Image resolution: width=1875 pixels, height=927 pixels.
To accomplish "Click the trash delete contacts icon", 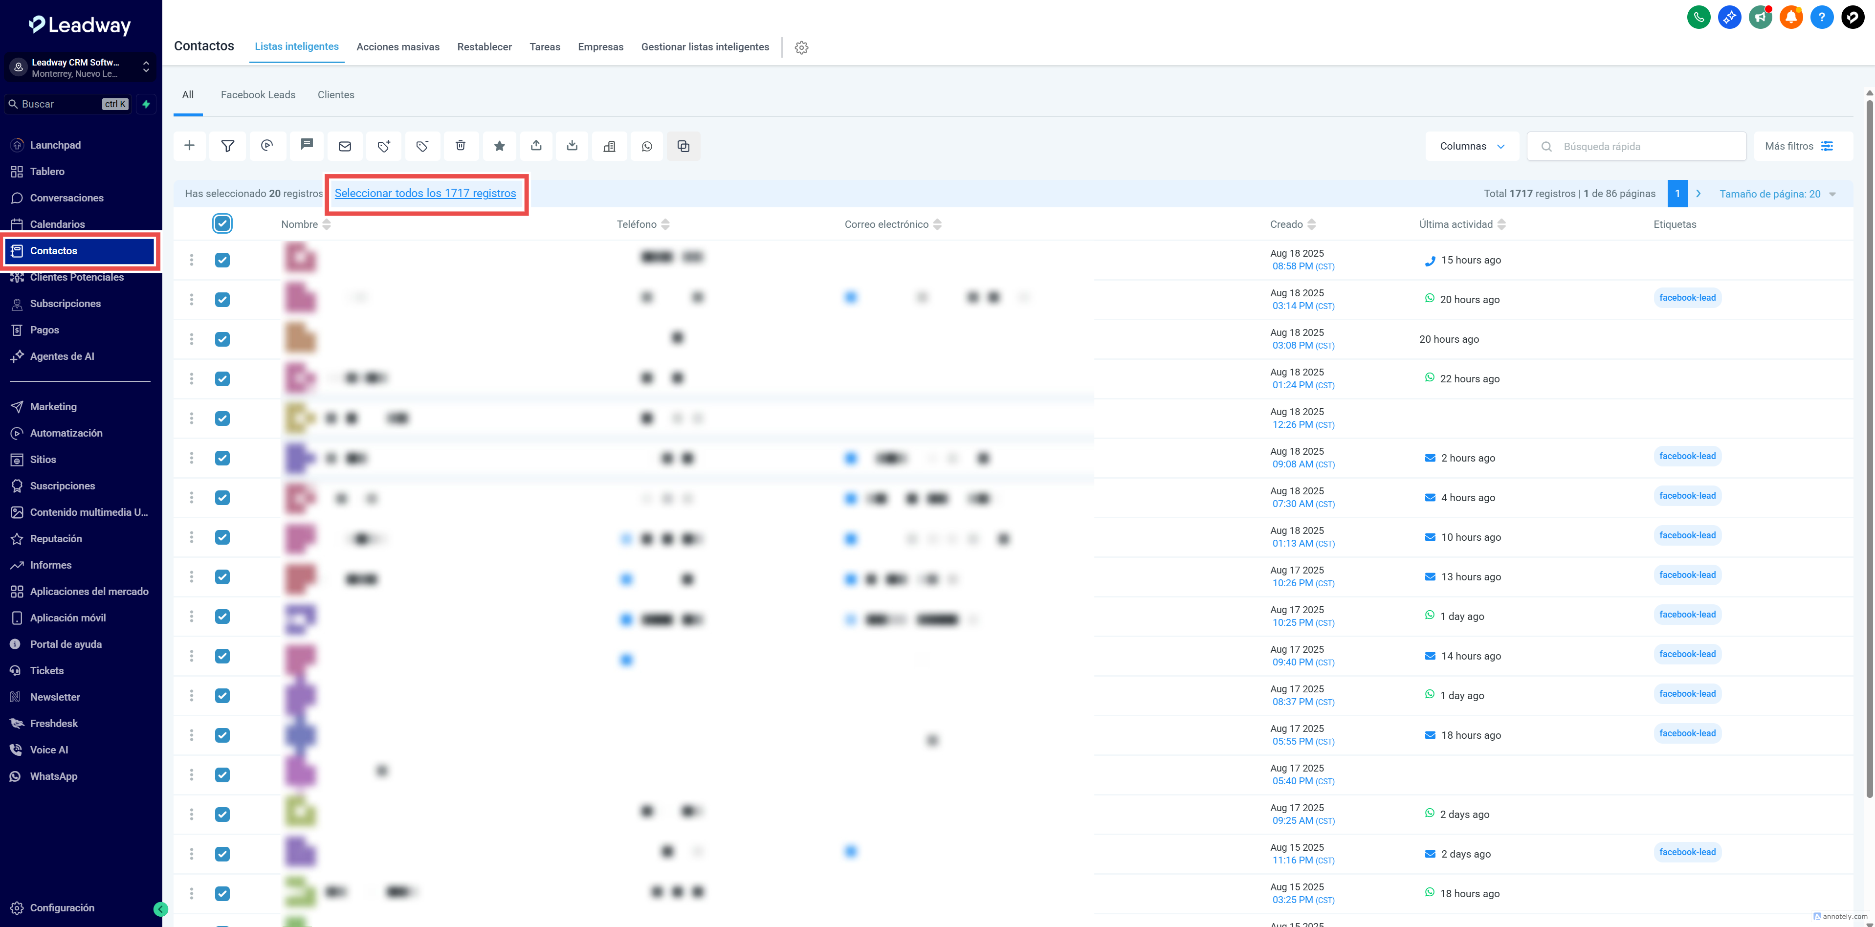I will point(461,146).
